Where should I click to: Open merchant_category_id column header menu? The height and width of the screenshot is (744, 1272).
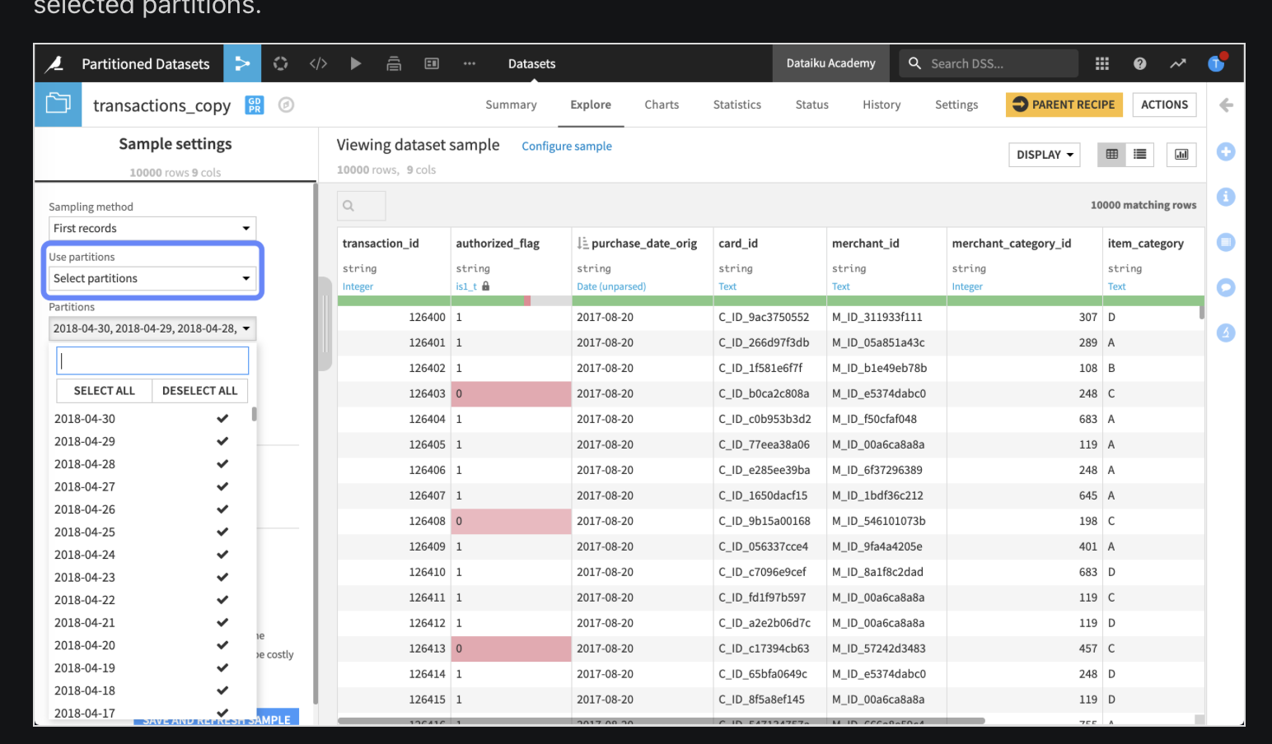[1012, 244]
